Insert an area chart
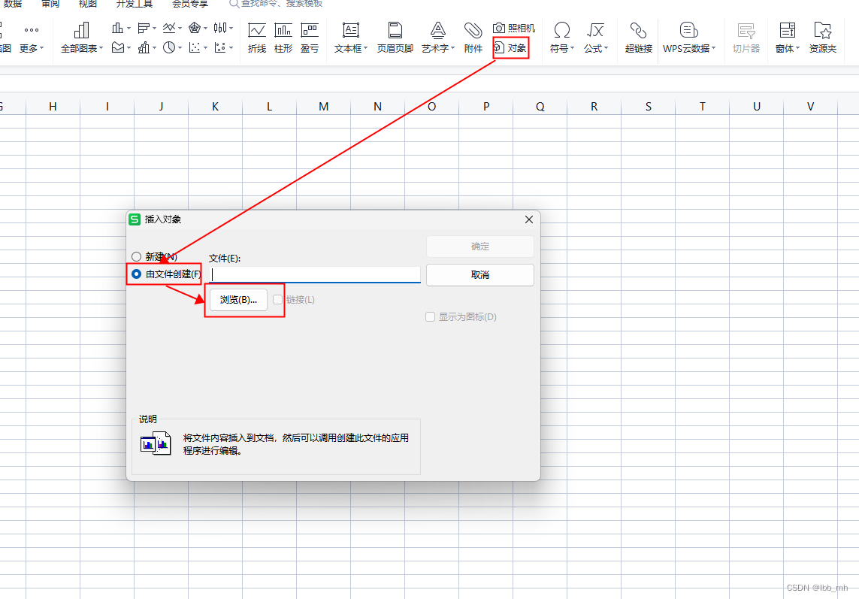The height and width of the screenshot is (599, 859). 118,47
